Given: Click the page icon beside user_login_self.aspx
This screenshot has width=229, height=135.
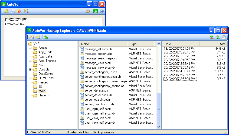Looking at the screenshot, I should pos(82,109).
